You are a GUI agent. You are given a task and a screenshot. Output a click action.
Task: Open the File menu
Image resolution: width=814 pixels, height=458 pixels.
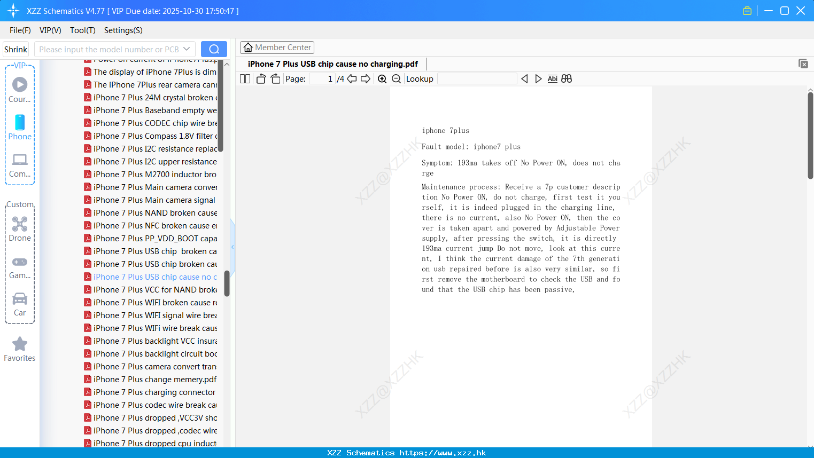[x=20, y=30]
